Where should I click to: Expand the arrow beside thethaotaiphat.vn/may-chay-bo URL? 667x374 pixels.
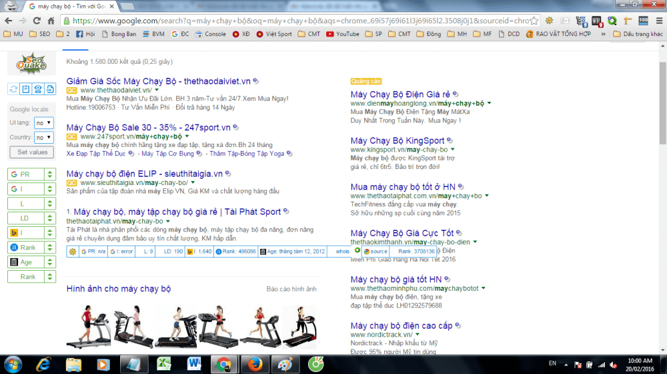[x=167, y=221]
